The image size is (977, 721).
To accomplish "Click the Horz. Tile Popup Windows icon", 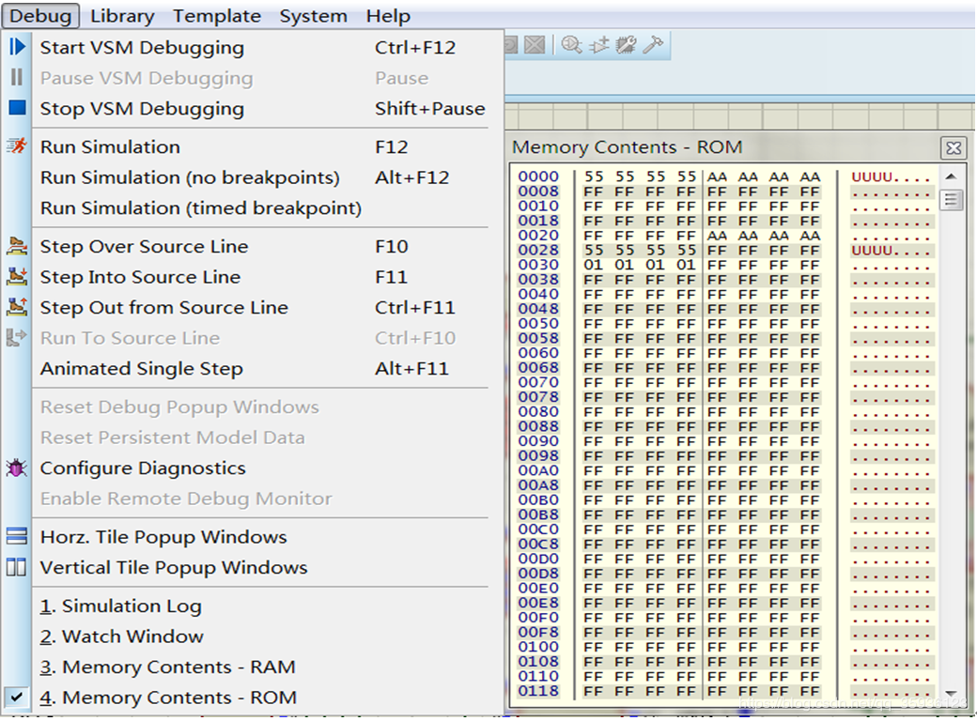I will coord(17,537).
